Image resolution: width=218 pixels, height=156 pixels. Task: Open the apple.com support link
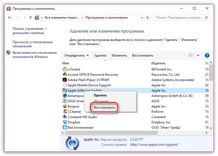click(x=154, y=144)
